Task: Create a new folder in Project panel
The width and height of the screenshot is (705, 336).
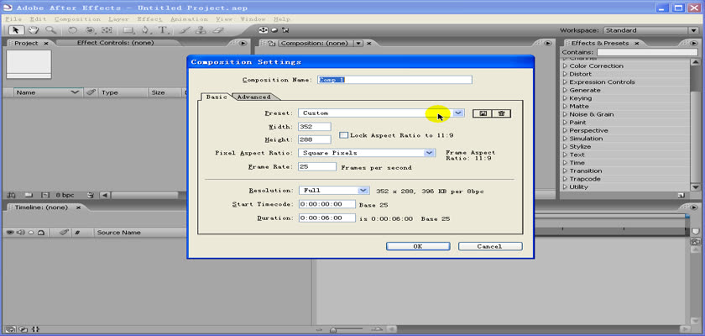Action: [29, 195]
